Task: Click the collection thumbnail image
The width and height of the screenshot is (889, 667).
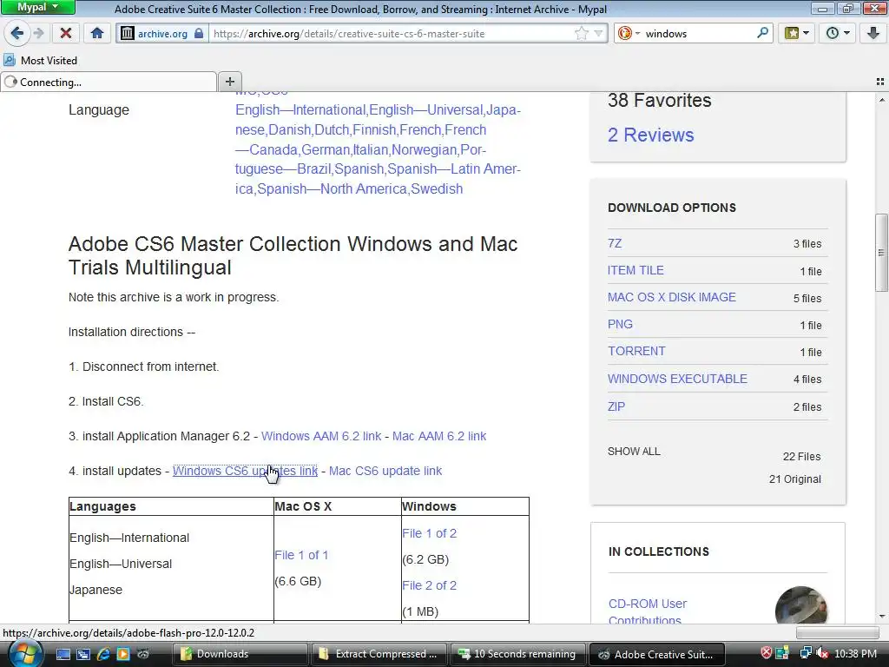Action: coord(801,605)
